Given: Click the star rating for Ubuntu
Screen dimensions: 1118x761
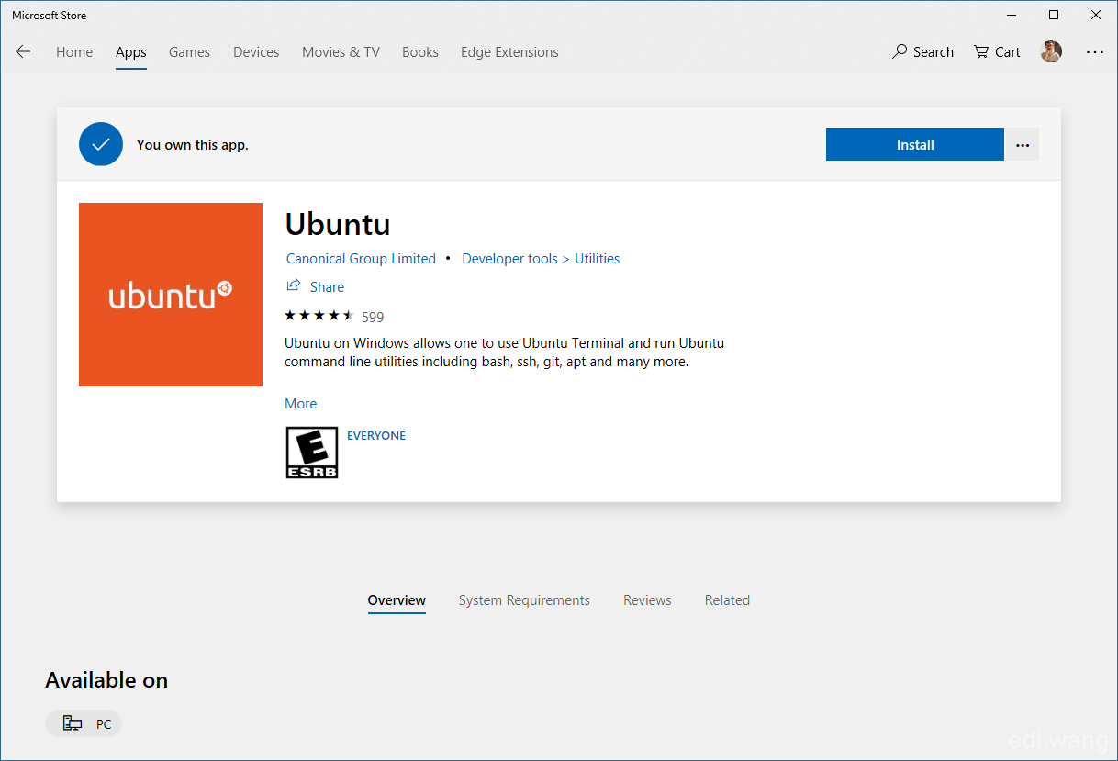Looking at the screenshot, I should tap(319, 317).
